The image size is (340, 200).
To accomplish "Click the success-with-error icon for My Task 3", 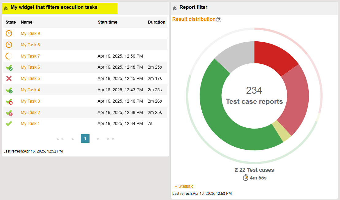I will pos(10,101).
